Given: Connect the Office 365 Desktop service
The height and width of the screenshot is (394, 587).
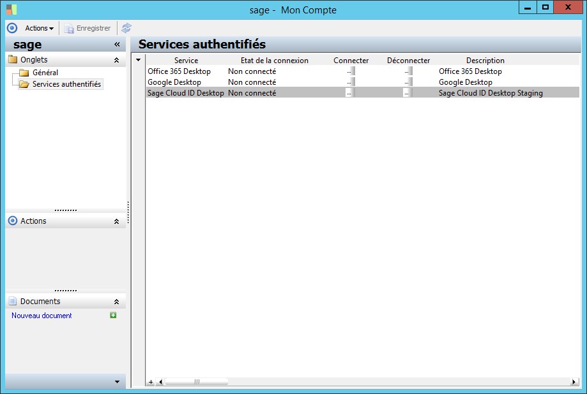Looking at the screenshot, I should pos(349,71).
